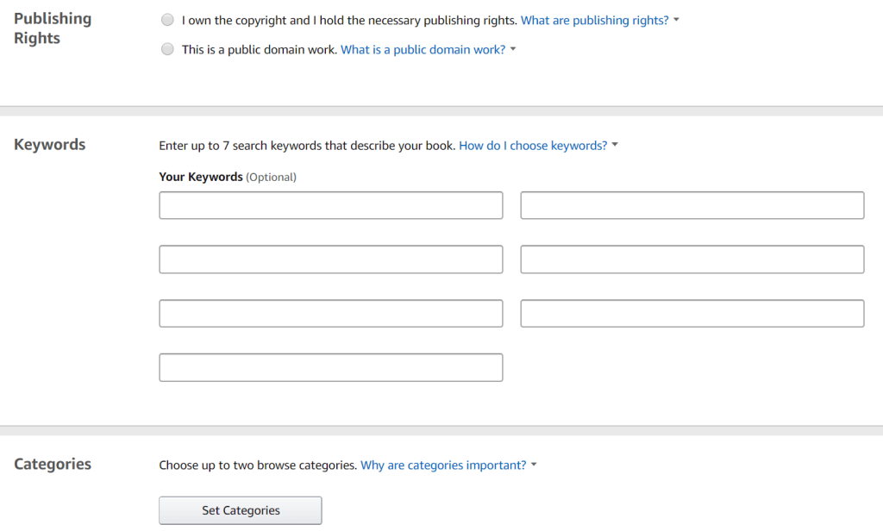The width and height of the screenshot is (883, 531).
Task: Expand the arrow beside 'What are publishing rights?'
Action: pos(677,20)
